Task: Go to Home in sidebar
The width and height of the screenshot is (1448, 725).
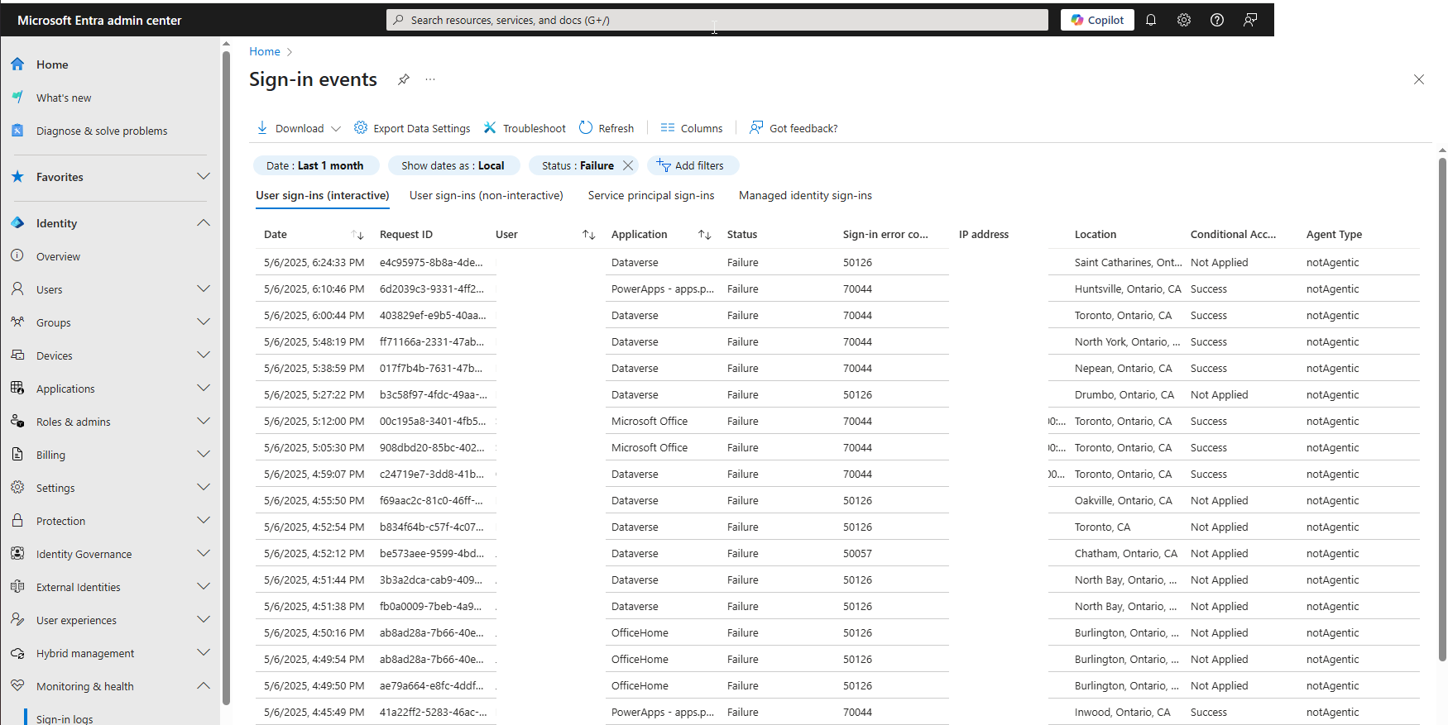Action: click(x=52, y=64)
